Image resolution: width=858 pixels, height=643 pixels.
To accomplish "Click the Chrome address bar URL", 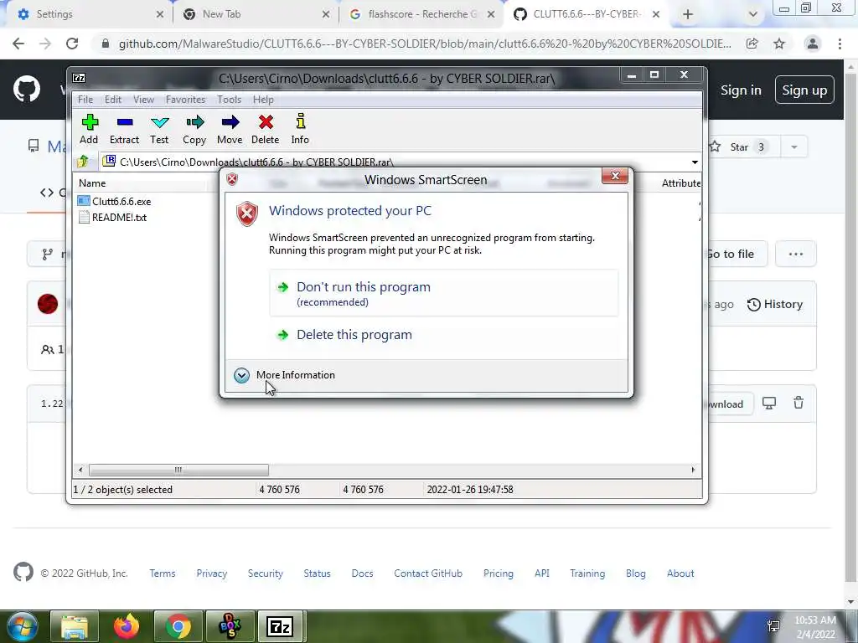I will click(425, 44).
